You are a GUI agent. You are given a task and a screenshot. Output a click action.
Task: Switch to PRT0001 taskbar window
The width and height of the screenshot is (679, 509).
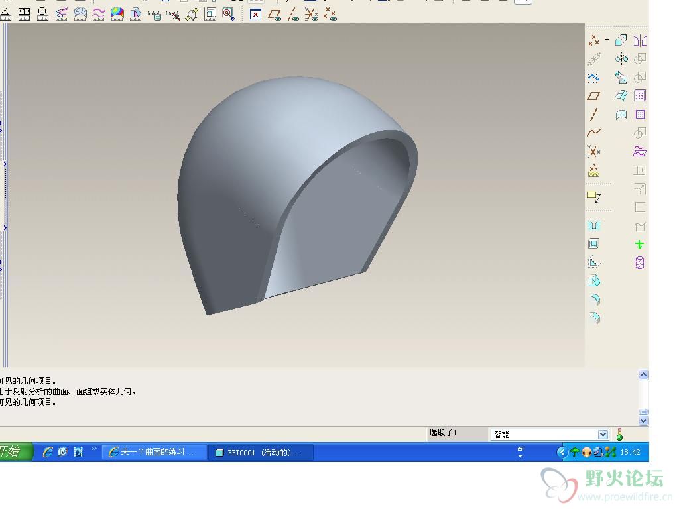point(260,452)
